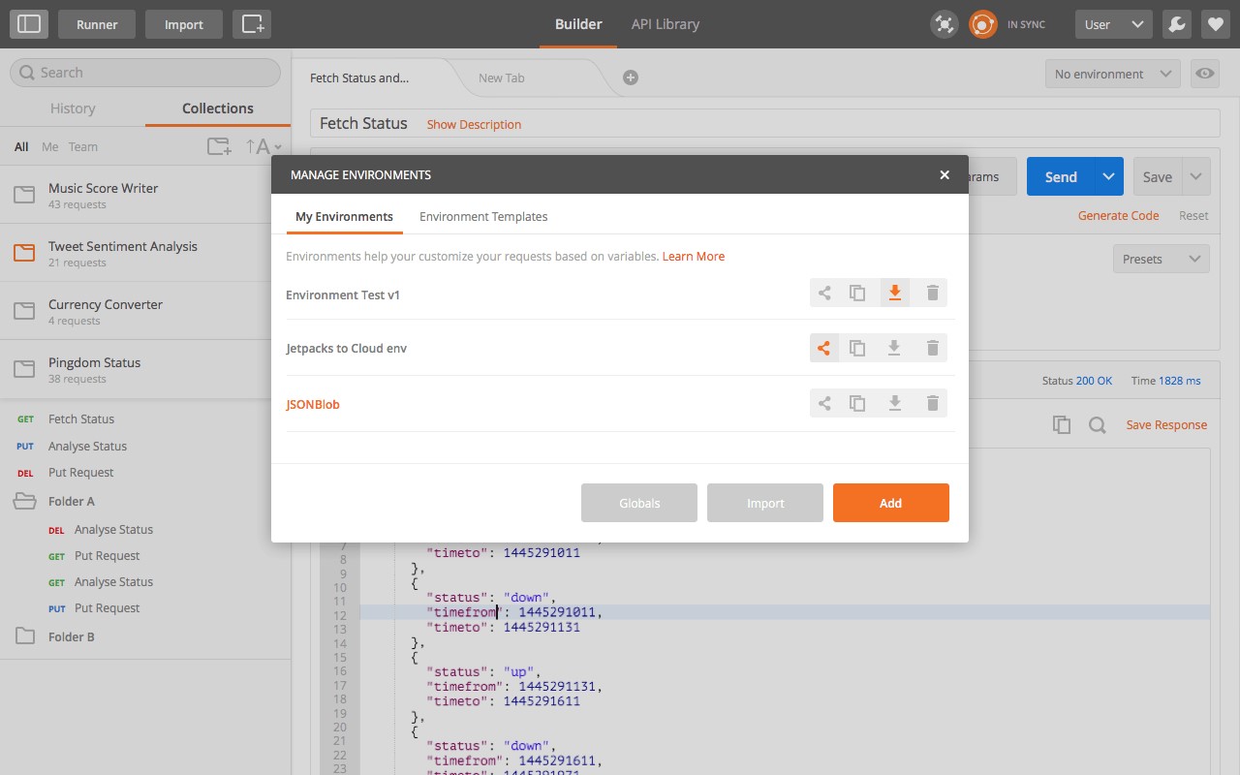1240x775 pixels.
Task: Expand the User account dropdown
Action: tap(1113, 24)
